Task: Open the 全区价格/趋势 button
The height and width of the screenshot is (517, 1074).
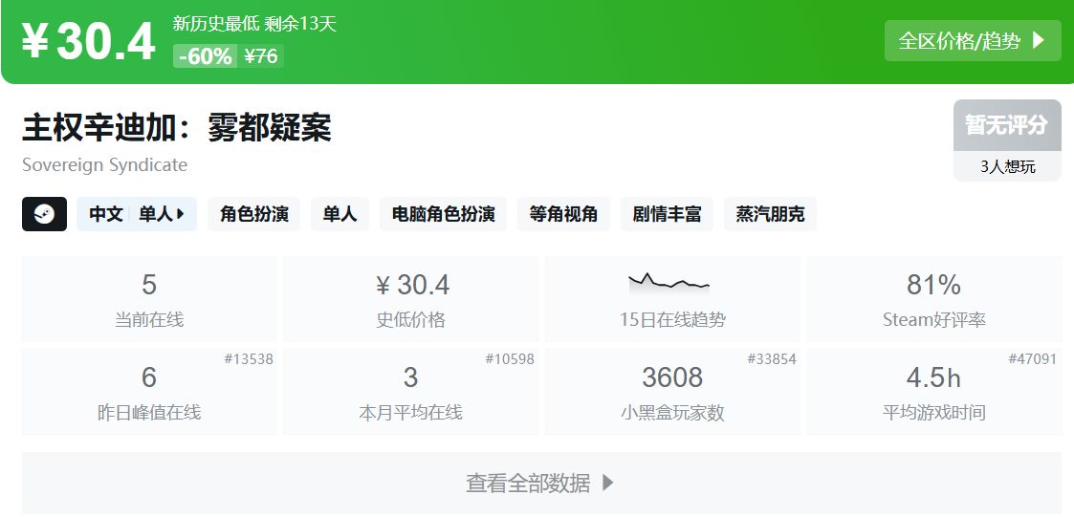Action: [x=973, y=41]
